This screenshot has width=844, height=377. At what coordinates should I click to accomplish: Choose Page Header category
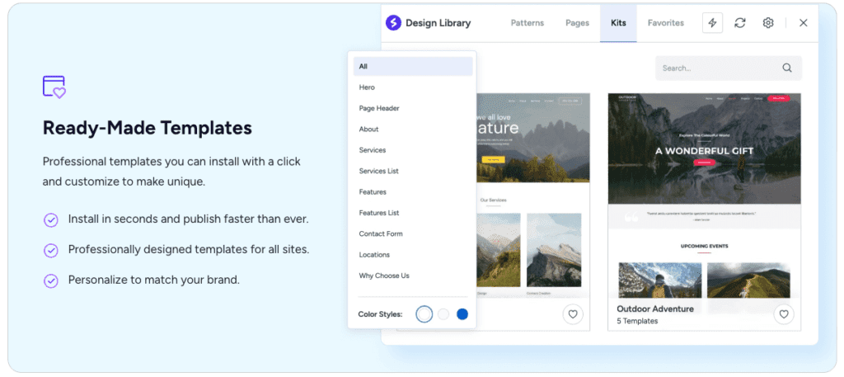(x=379, y=108)
